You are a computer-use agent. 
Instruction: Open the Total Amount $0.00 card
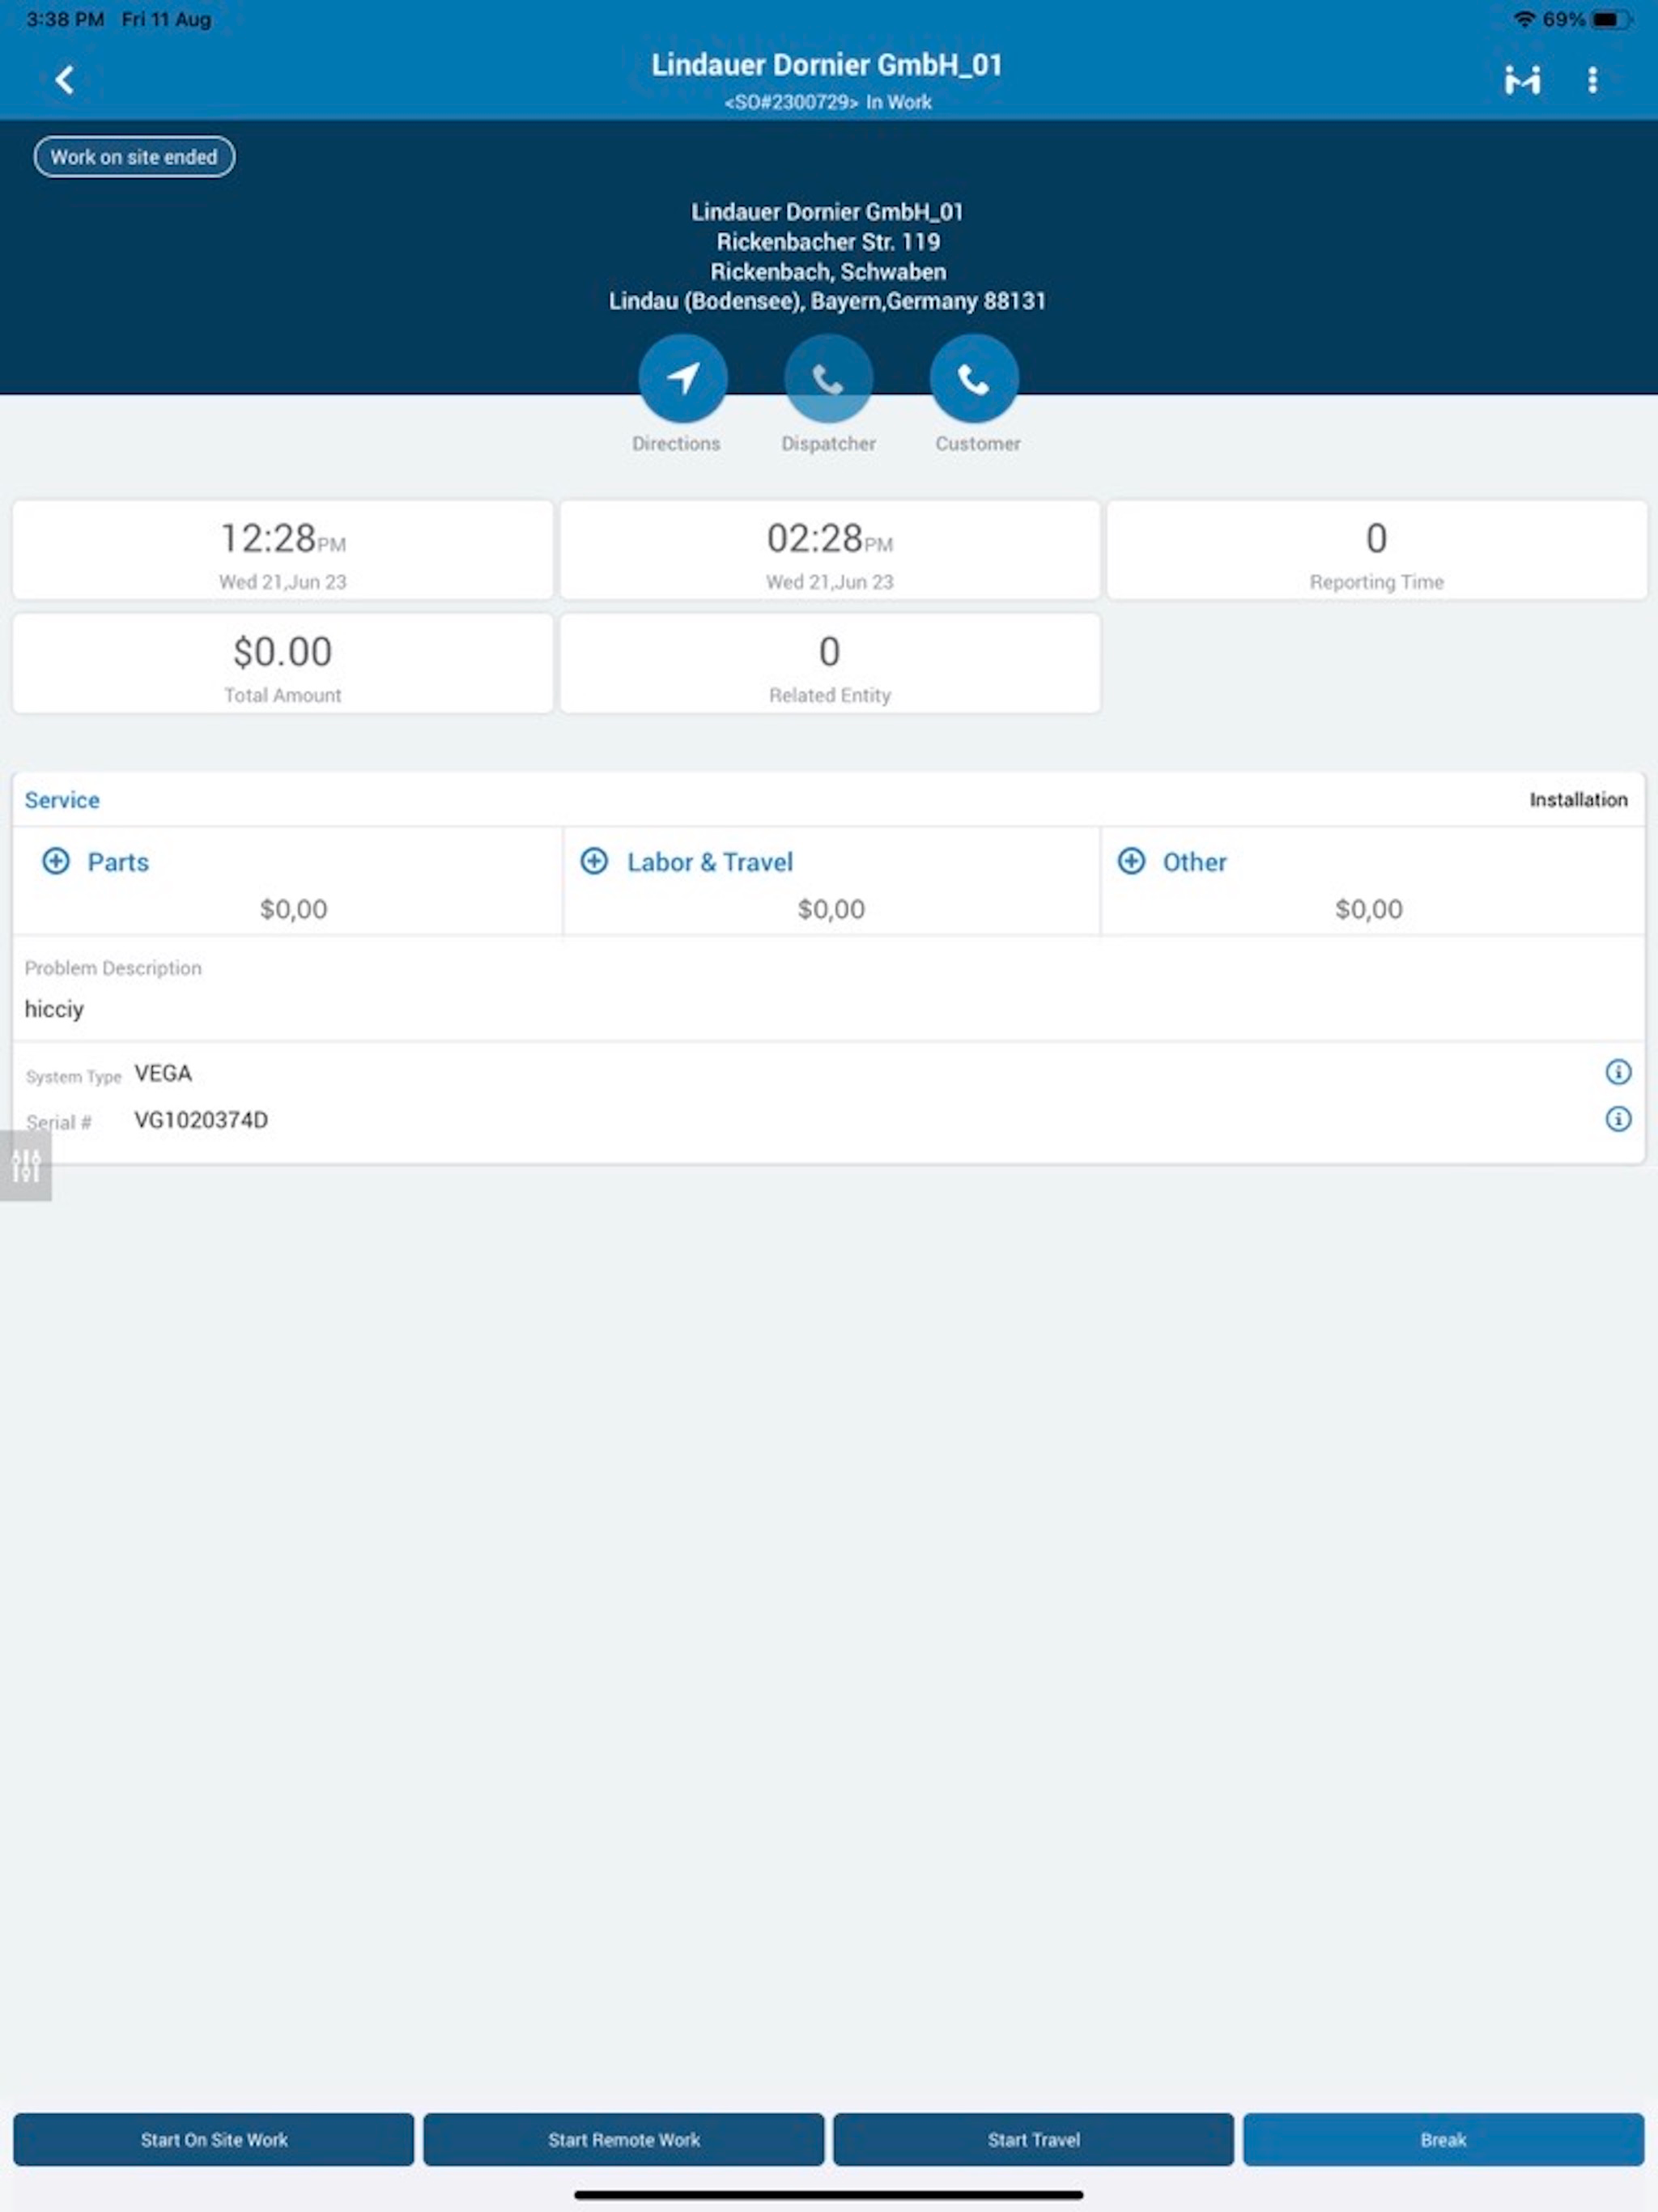click(282, 663)
